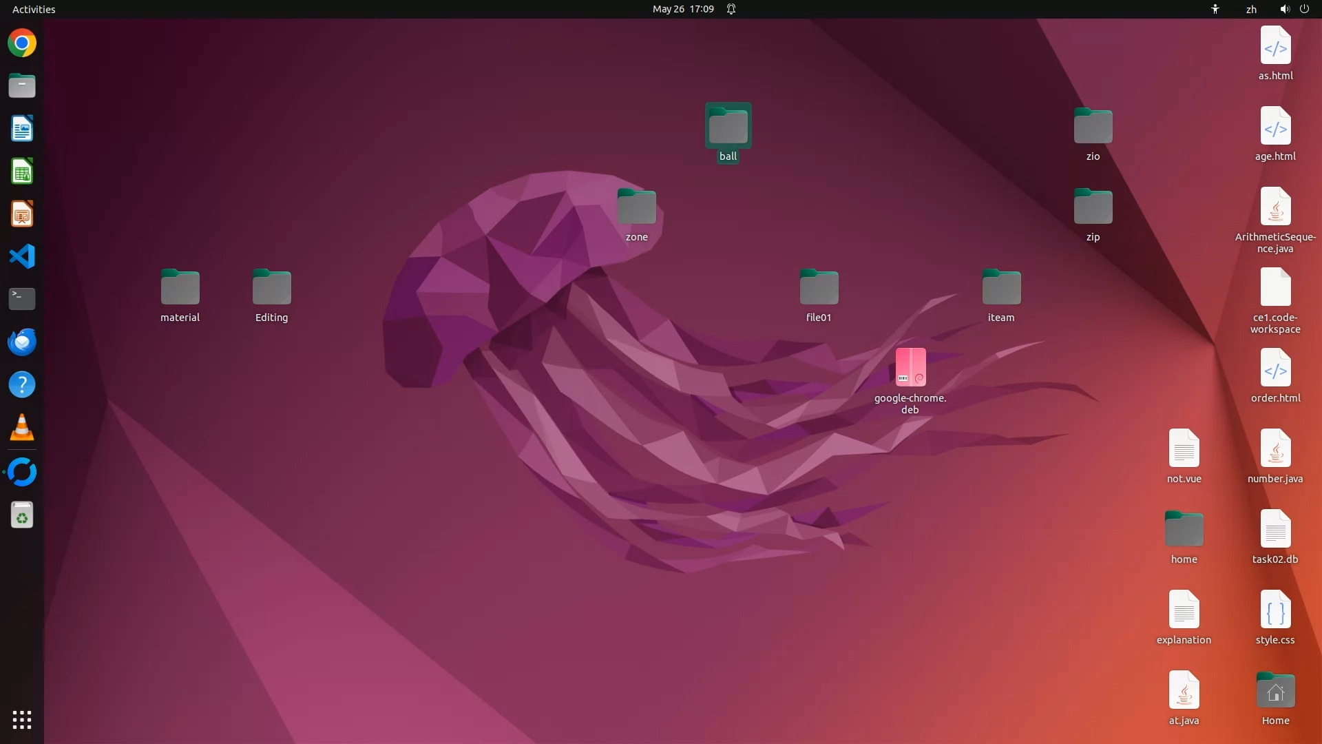Open Google Chrome from the dock
1322x744 pixels.
[x=22, y=43]
